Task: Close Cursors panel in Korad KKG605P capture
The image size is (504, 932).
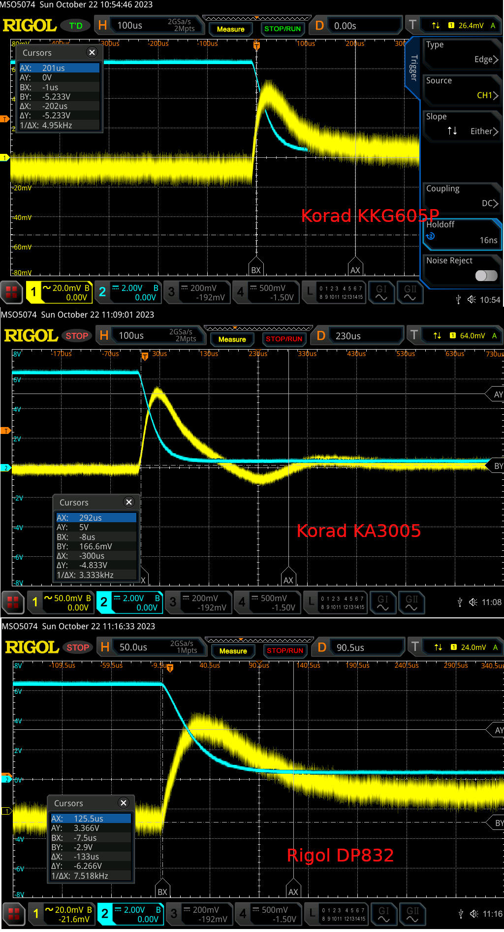Action: click(x=92, y=52)
